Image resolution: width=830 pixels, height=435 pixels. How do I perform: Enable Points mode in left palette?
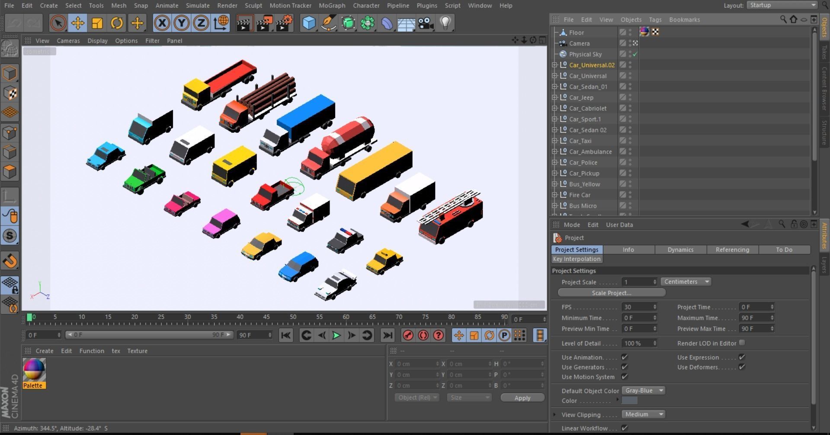click(x=10, y=132)
